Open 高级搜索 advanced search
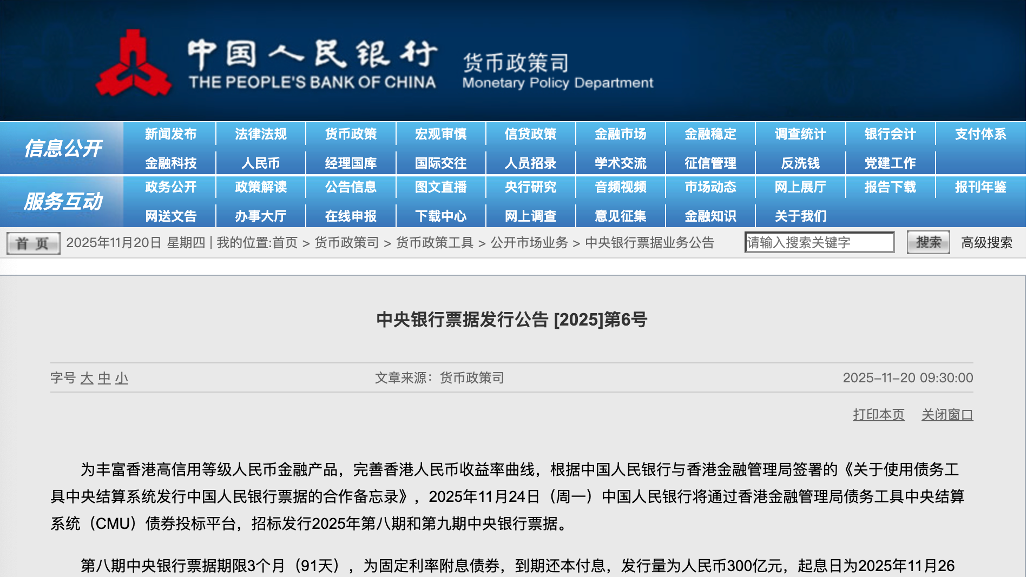Viewport: 1027px width, 577px height. coord(986,243)
